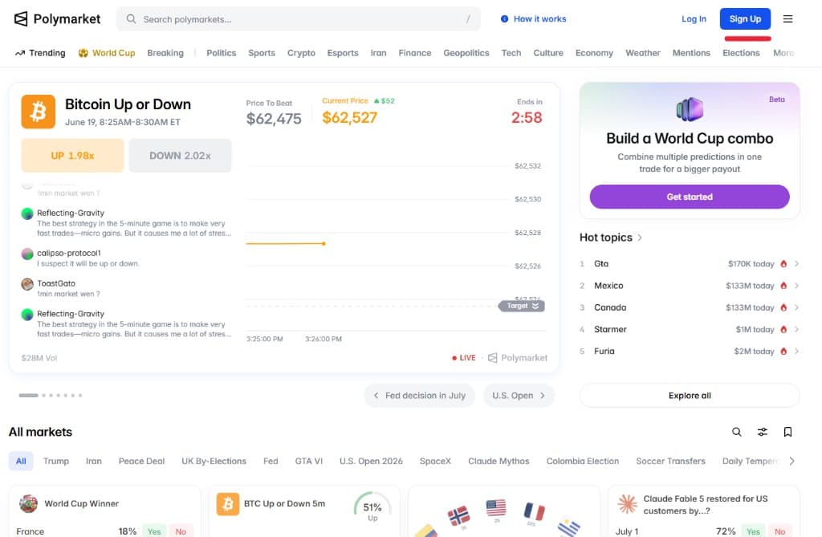This screenshot has height=537, width=822.
Task: Select the Trump filter chip
Action: click(x=56, y=461)
